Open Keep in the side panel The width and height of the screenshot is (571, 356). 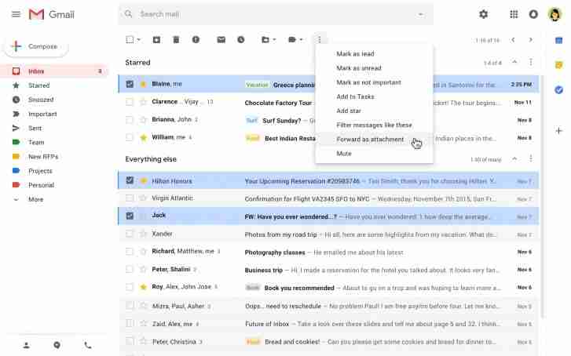pos(558,65)
